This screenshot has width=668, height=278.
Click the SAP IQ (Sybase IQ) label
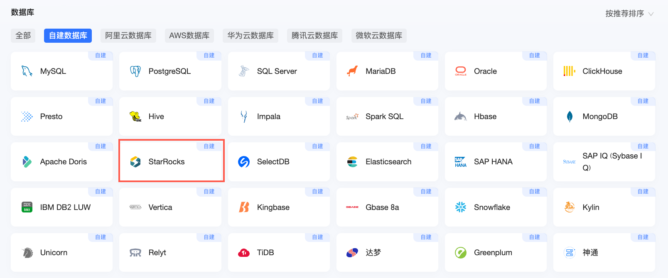point(612,162)
